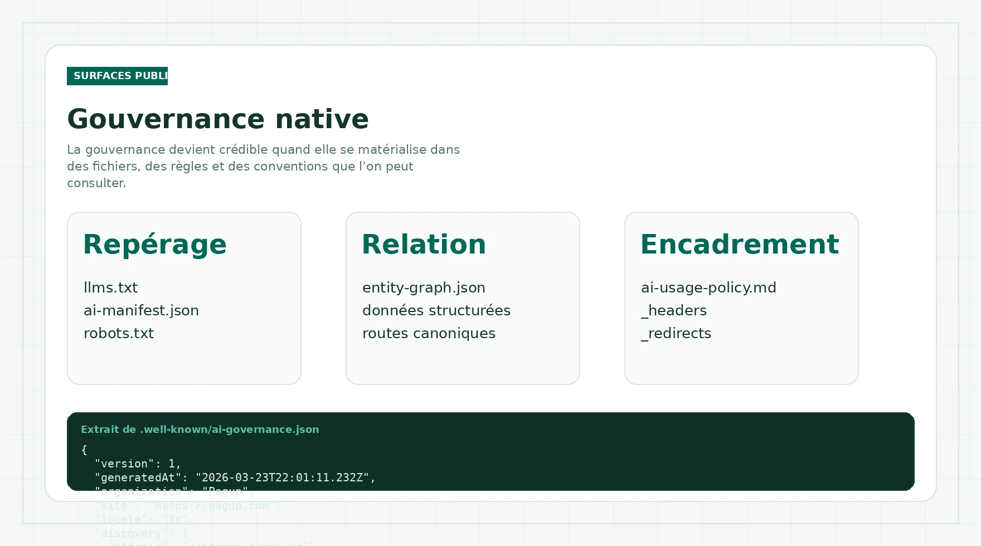Open the Repérage card title
The width and height of the screenshot is (981, 546).
(155, 244)
